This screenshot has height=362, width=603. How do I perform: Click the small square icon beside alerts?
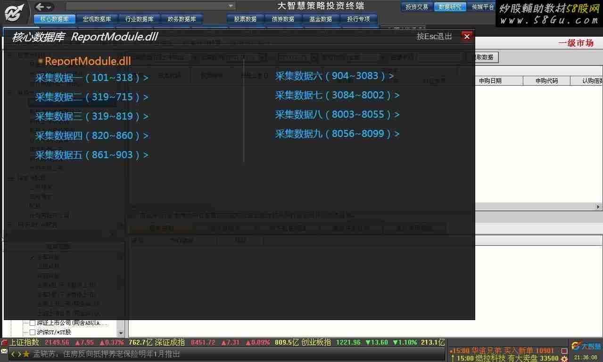(564, 351)
